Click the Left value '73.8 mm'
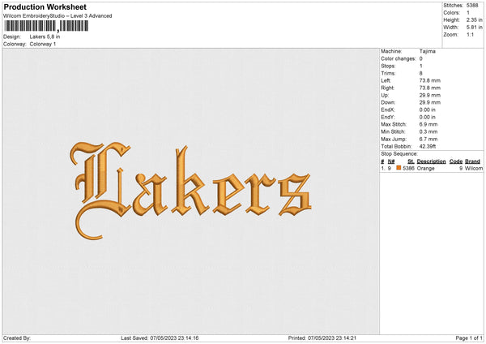 pyautogui.click(x=429, y=80)
